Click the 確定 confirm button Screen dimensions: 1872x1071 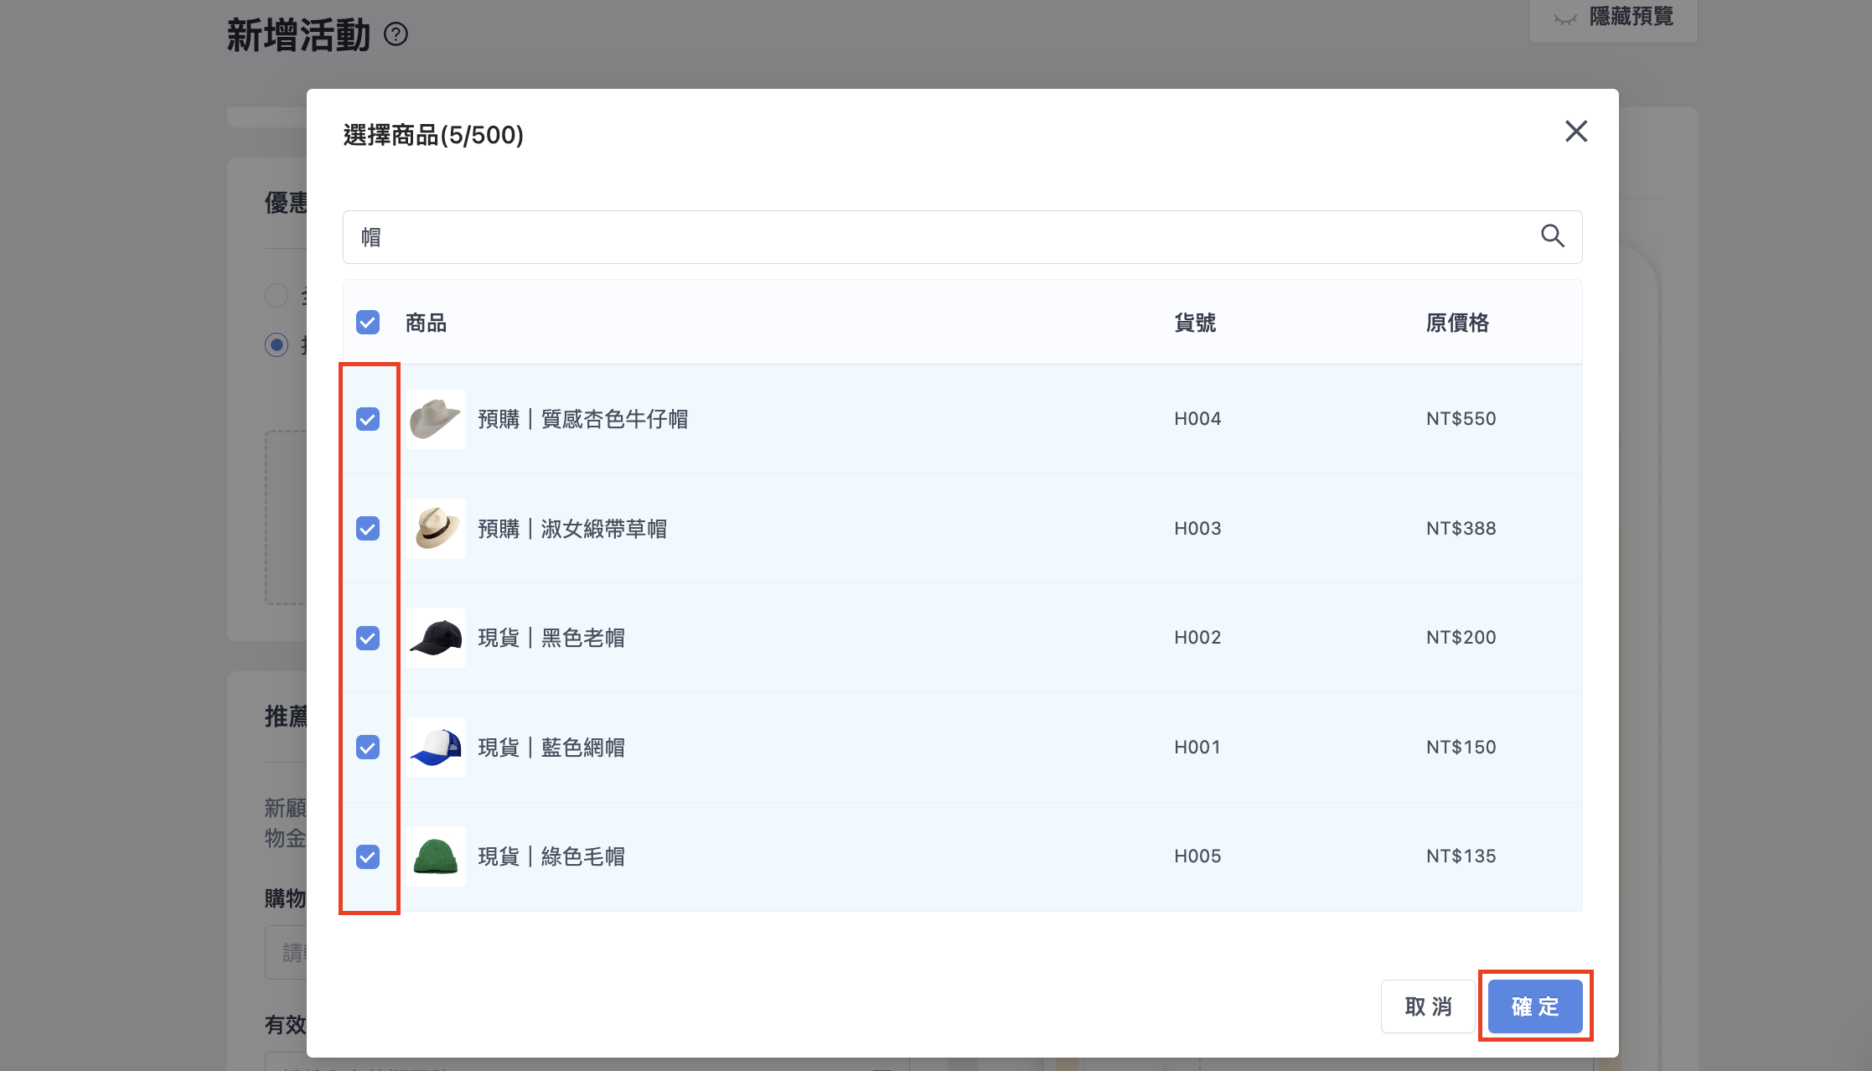(x=1535, y=1006)
